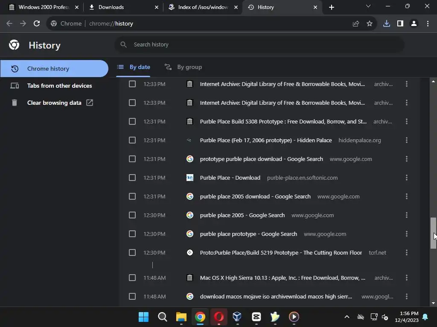
Task: Open actions for Mac OS X High Sierra
Action: (407, 278)
